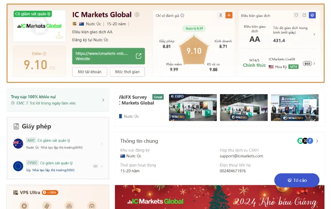Expand trading speed details chevron
Screen dimensions: 331x209
314,34
